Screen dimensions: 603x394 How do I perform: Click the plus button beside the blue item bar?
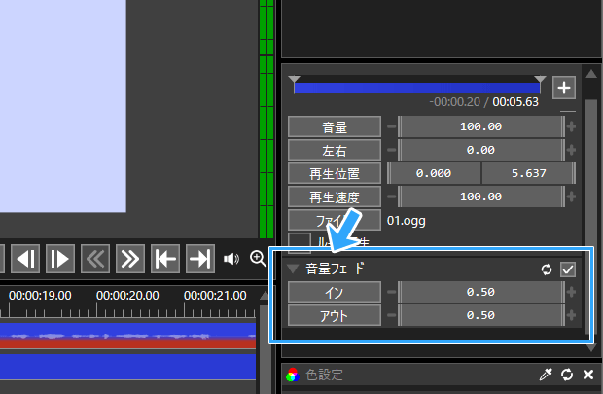click(x=564, y=88)
